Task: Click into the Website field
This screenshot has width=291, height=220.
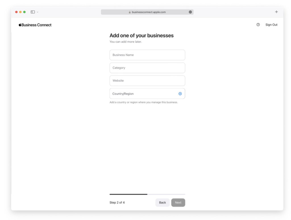Action: pos(147,81)
